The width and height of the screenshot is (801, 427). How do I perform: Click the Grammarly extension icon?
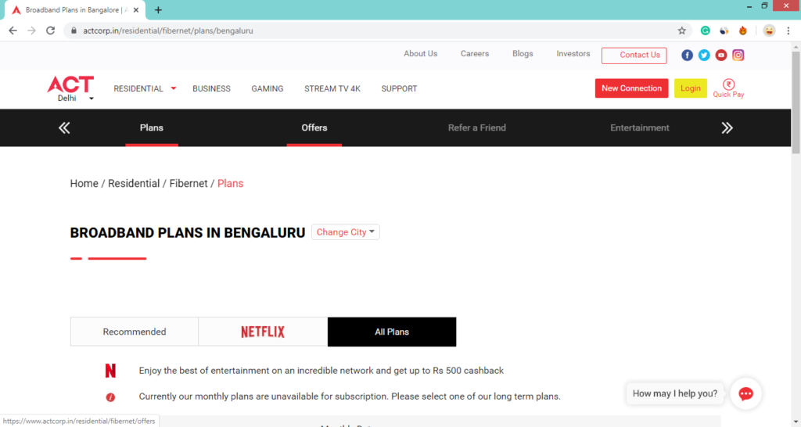705,30
